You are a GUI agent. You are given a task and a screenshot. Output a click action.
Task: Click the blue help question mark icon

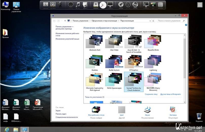coord(186,25)
